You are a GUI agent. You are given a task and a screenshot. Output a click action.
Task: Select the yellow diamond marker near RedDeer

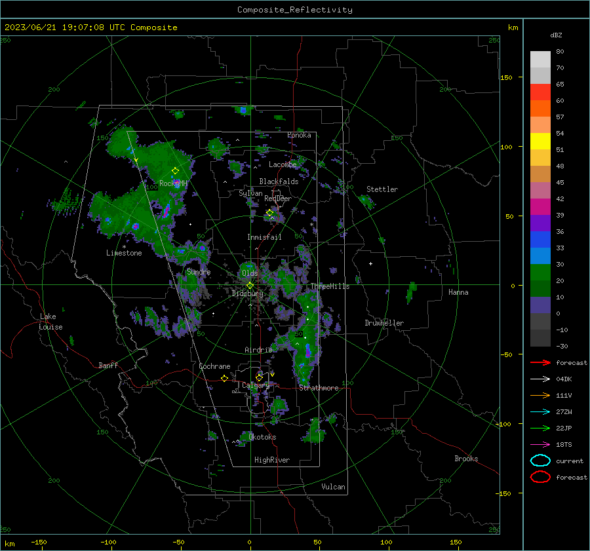[x=270, y=213]
